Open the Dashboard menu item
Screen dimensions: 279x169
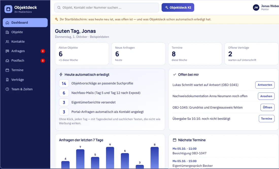coord(25,23)
